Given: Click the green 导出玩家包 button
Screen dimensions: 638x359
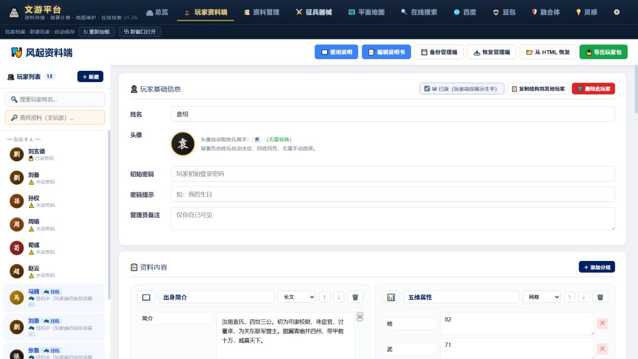Looking at the screenshot, I should [x=603, y=52].
